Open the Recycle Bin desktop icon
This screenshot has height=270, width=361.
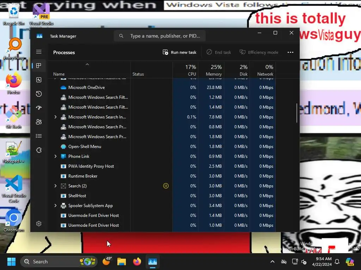click(x=14, y=14)
